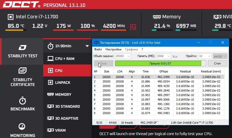Screen dimensions: 232x138
Task: Open the Настройки menu in LinX
Action: 113,49
